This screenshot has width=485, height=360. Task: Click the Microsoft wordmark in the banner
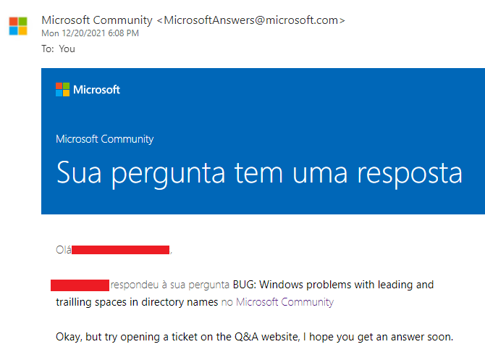[x=96, y=90]
